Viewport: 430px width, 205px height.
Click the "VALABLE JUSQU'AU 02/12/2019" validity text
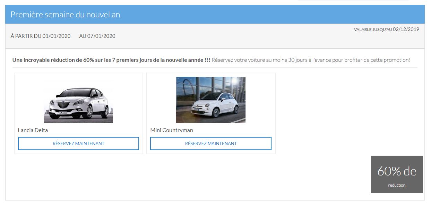(x=387, y=30)
